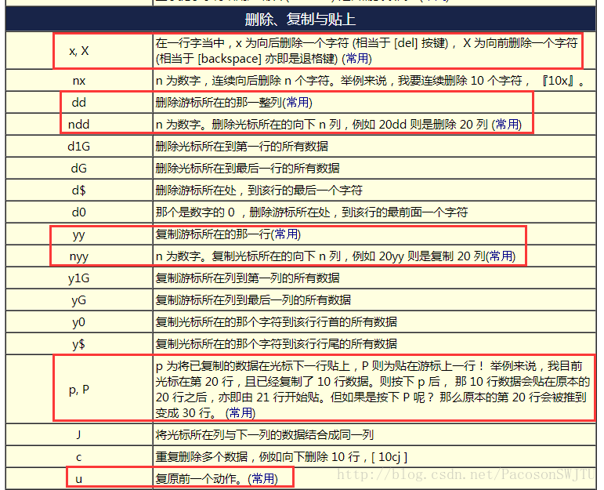This screenshot has height=490, width=604.
Task: Click description 复制游标所在列到第一列的所有数据
Action: [248, 278]
